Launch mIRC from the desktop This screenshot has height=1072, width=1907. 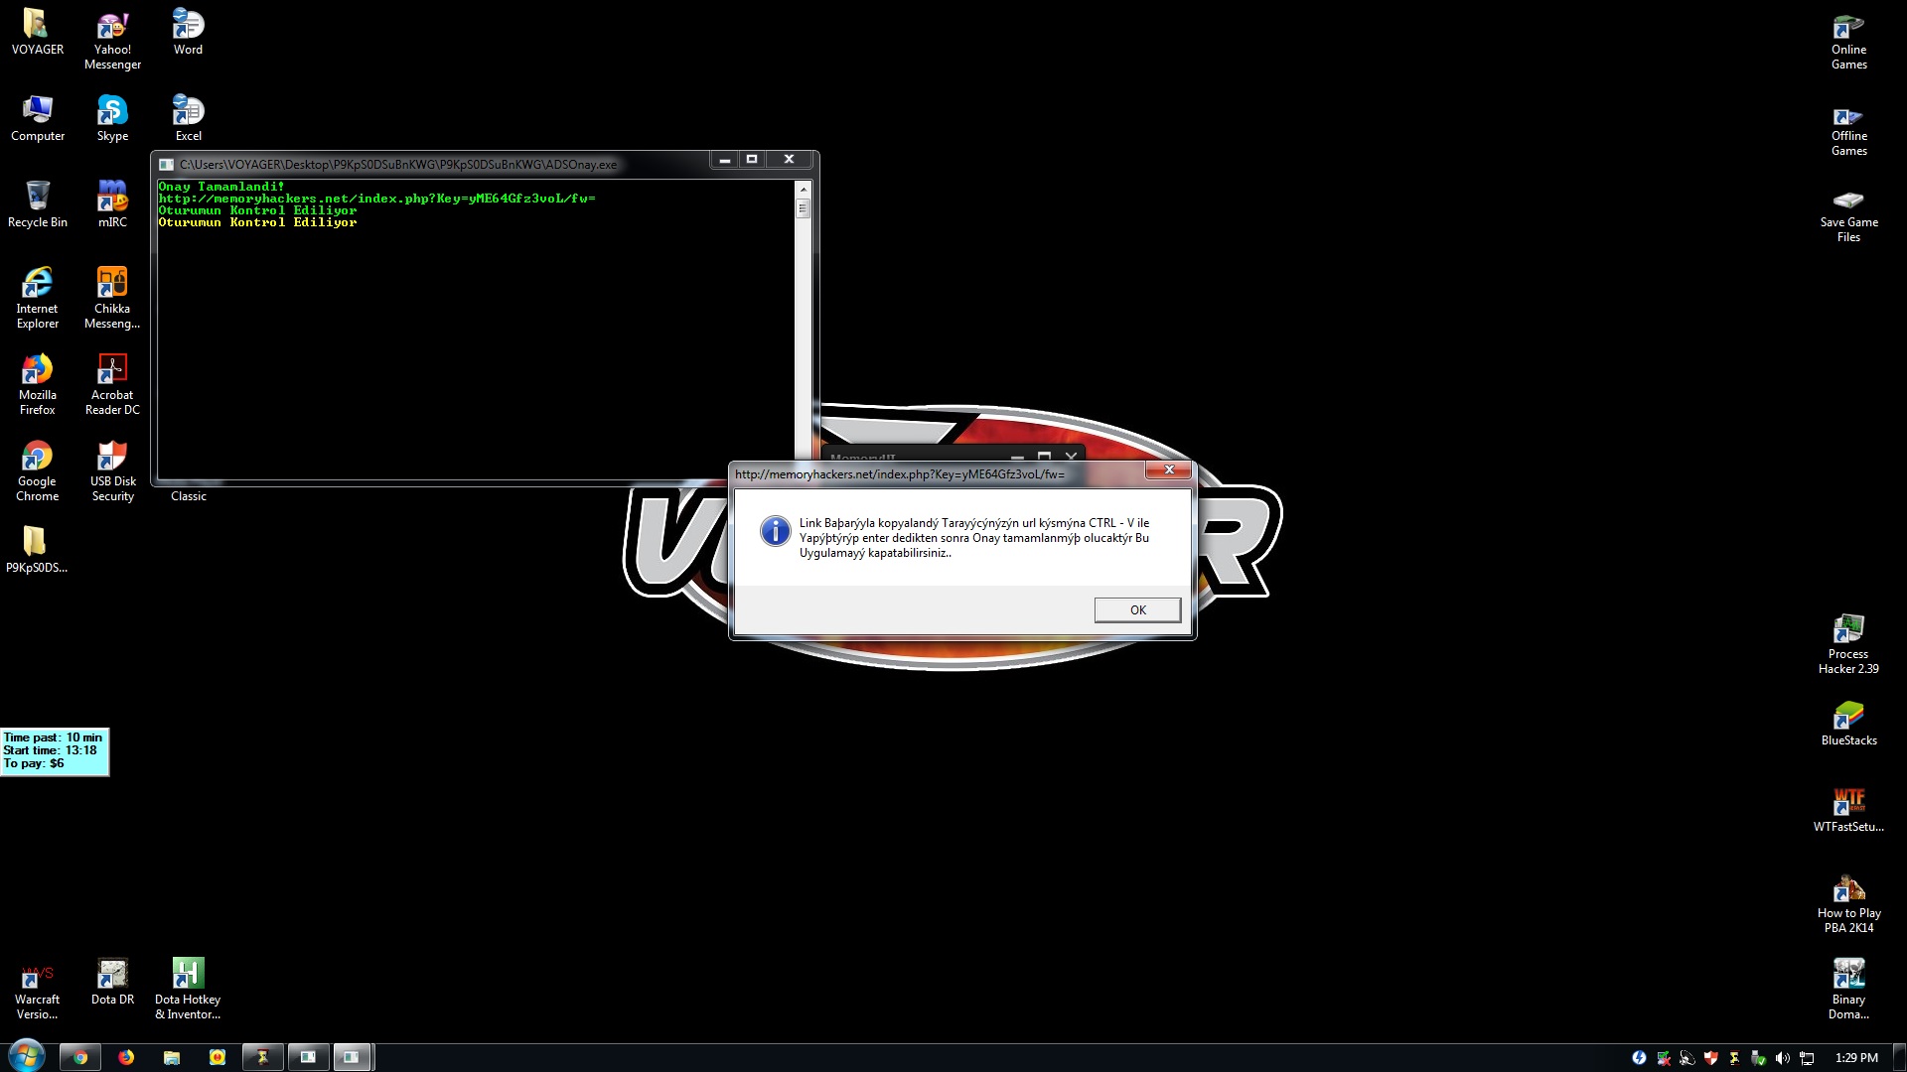pyautogui.click(x=112, y=204)
